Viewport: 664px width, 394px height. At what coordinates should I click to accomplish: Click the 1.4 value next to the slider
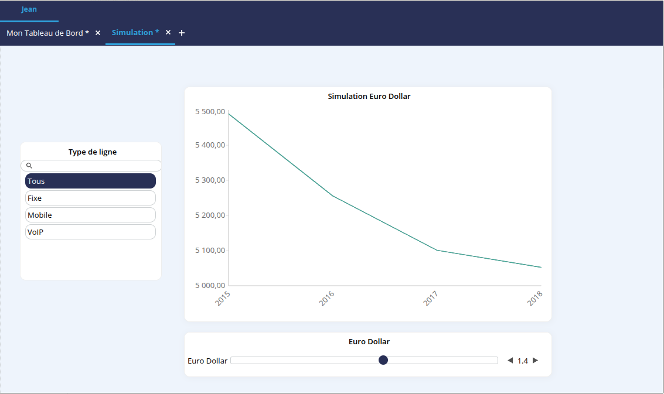coord(523,361)
